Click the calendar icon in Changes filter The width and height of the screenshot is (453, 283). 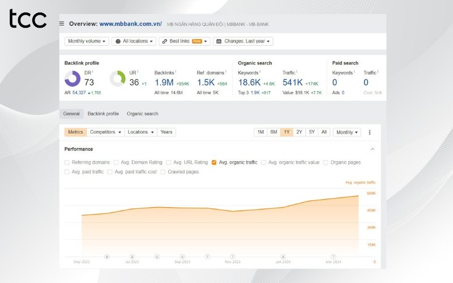coord(219,41)
